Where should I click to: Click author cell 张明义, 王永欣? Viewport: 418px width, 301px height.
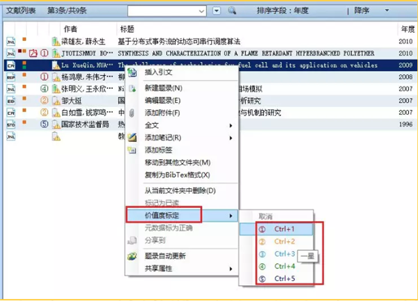point(87,89)
